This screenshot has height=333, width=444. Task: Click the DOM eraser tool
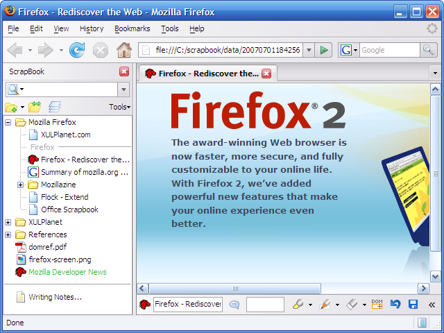377,304
